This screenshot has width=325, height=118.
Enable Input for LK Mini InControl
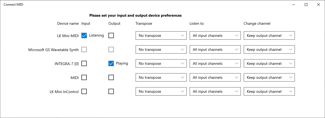tap(84, 91)
